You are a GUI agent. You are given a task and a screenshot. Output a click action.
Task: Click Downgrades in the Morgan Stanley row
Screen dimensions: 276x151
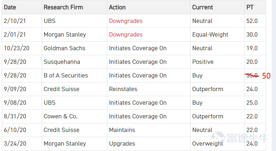click(x=126, y=34)
